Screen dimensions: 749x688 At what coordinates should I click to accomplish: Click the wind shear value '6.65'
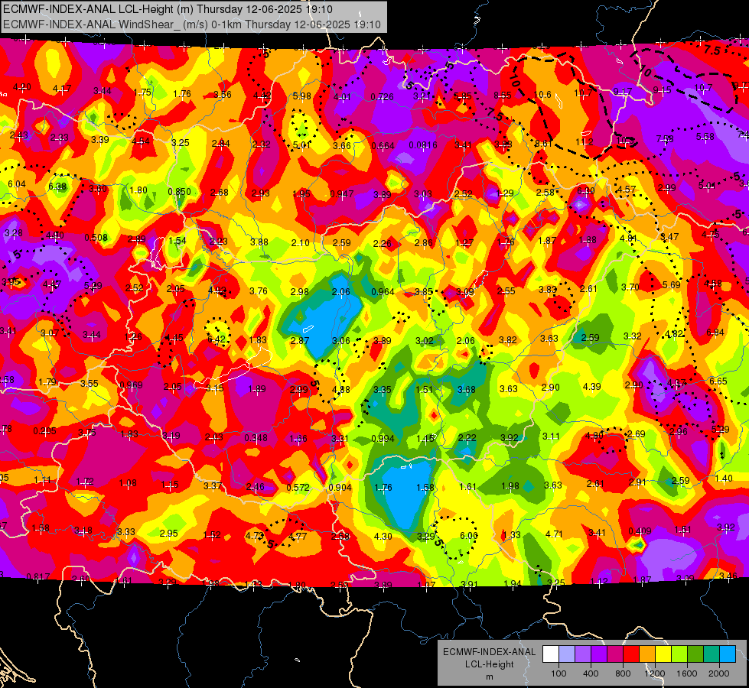(718, 381)
